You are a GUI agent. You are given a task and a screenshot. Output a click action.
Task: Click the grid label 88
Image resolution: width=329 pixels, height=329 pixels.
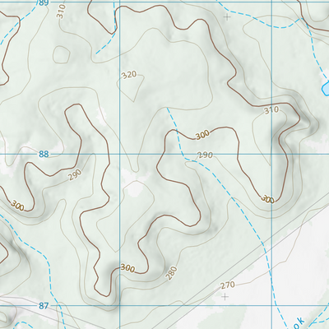point(44,155)
